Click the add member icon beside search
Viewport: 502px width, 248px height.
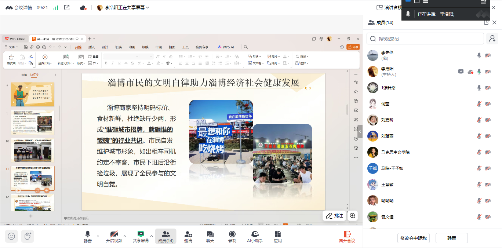[492, 39]
